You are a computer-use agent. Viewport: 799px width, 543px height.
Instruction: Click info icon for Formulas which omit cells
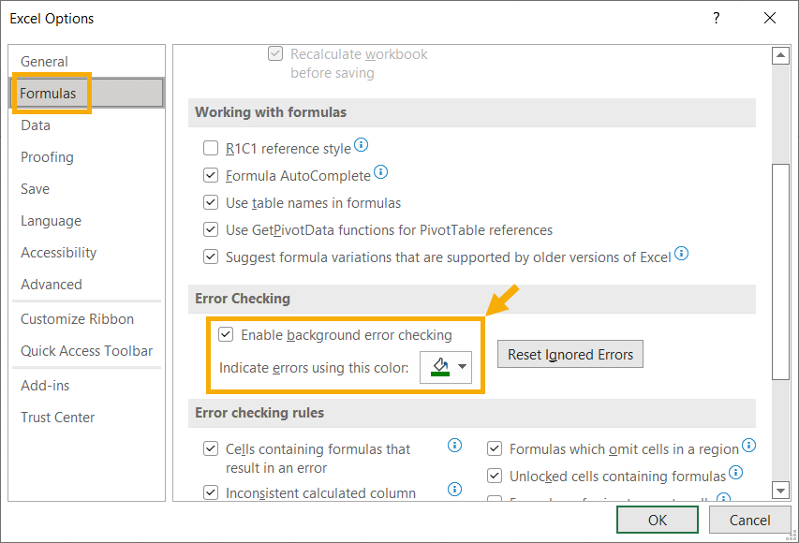[748, 446]
